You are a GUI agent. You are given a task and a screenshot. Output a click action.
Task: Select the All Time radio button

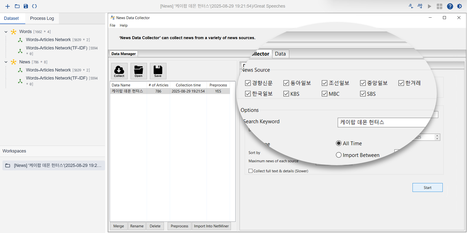click(339, 143)
